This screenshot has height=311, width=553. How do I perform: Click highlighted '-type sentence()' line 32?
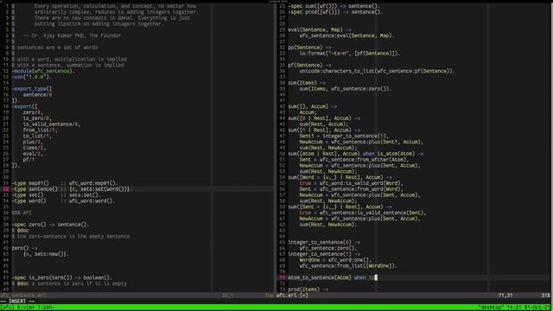72,189
